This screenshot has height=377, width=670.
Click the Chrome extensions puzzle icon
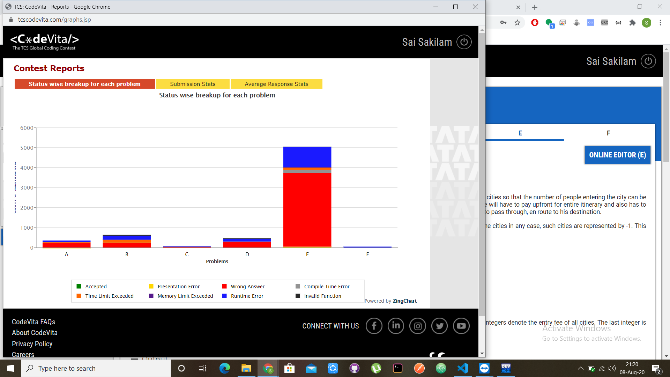(x=632, y=23)
